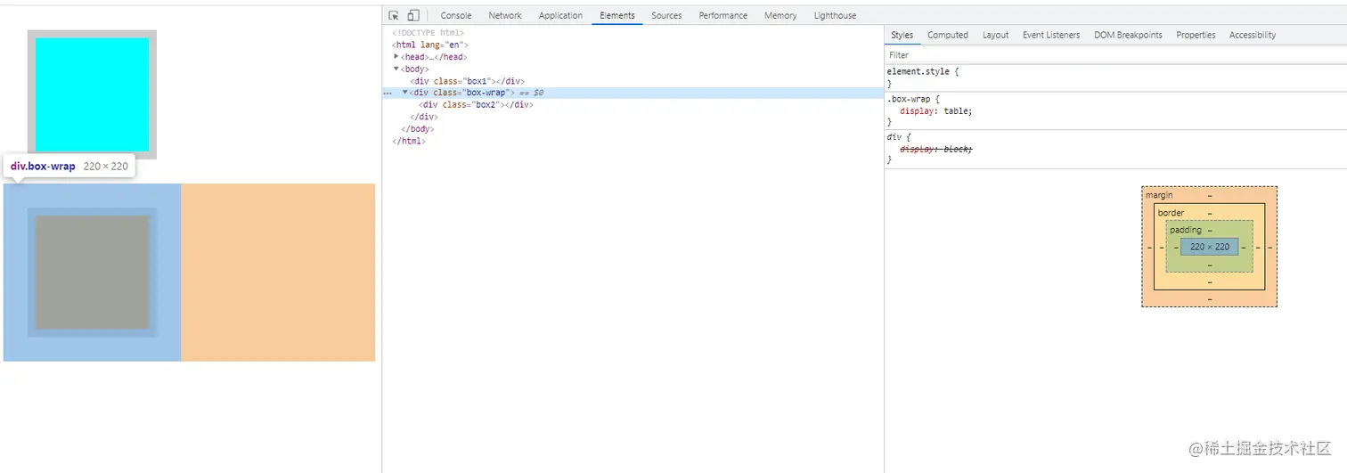Viewport: 1347px width, 473px height.
Task: Switch to the Computed sidebar tab
Action: click(x=948, y=35)
